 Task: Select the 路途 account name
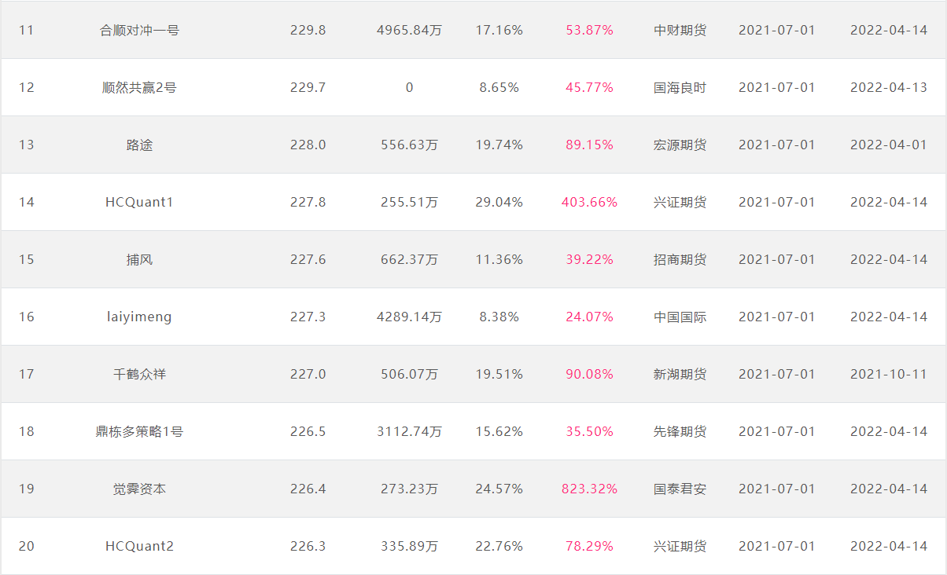(x=139, y=145)
